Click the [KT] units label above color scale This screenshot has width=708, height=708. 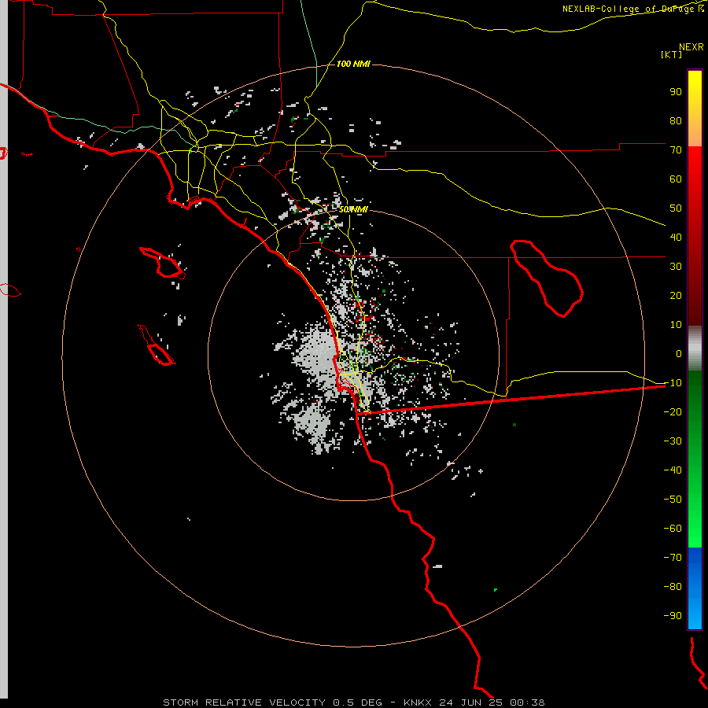pyautogui.click(x=672, y=54)
